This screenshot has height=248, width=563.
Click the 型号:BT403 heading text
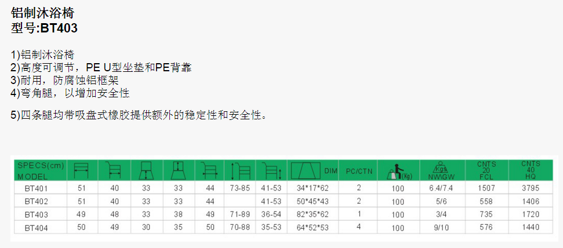tap(44, 27)
